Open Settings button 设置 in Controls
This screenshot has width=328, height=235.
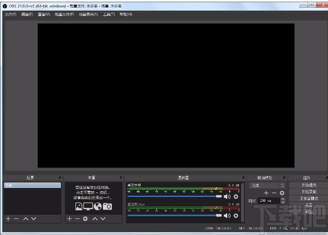[309, 205]
